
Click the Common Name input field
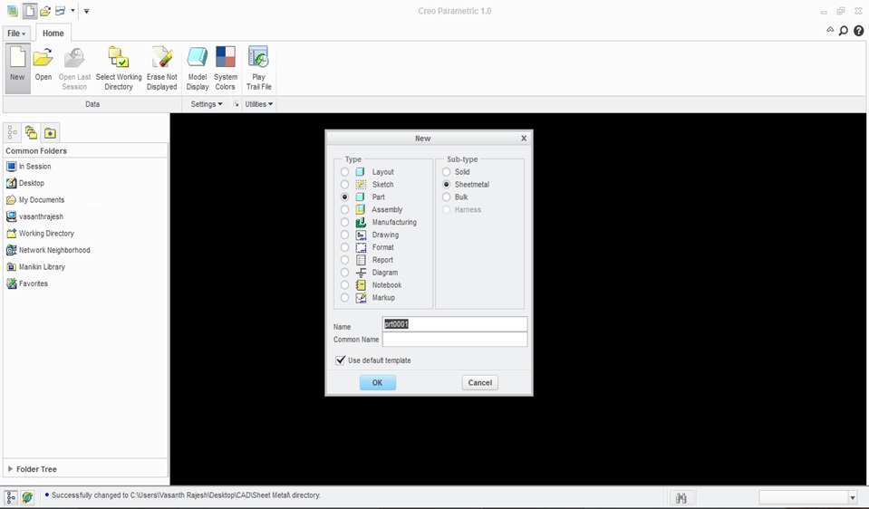click(x=455, y=340)
